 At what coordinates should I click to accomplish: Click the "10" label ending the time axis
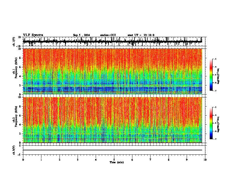point(205,160)
